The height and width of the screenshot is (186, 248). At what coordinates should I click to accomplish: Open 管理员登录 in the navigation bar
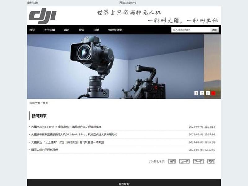pos(115,30)
